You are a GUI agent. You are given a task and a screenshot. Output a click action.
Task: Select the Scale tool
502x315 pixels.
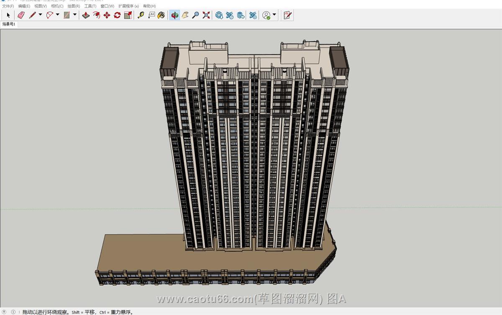[x=128, y=15]
